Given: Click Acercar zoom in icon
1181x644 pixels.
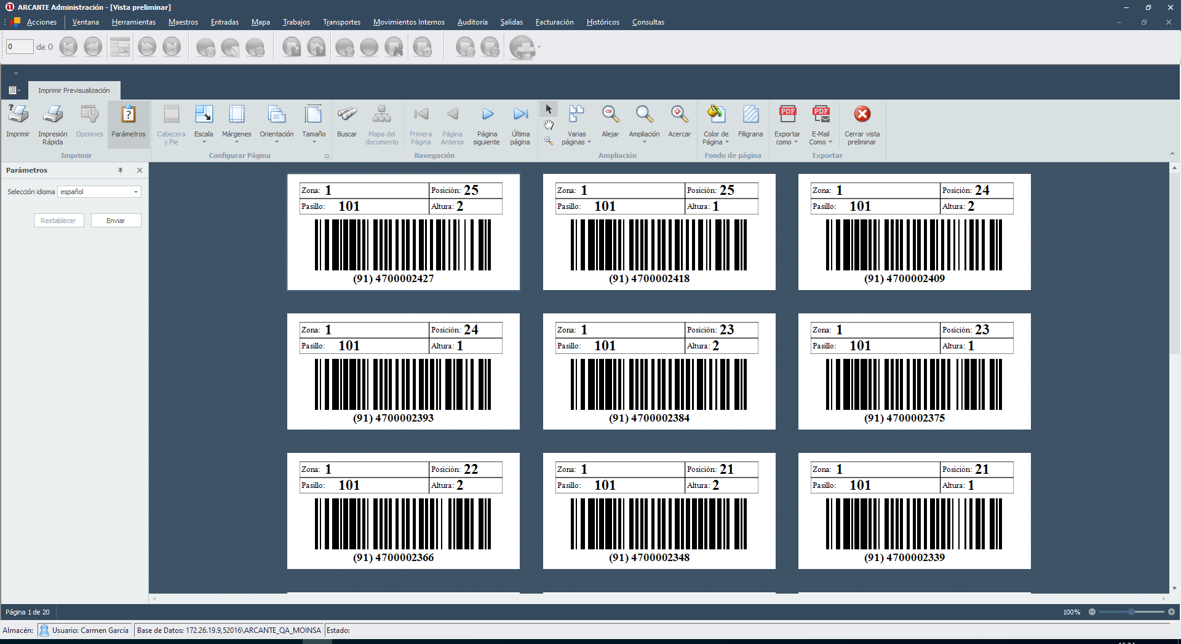Looking at the screenshot, I should tap(680, 115).
